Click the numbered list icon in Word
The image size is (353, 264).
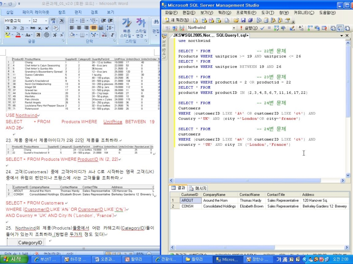(x=82, y=21)
